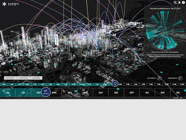
Task: Click the Divvy star logo
Action: [x=4, y=4]
